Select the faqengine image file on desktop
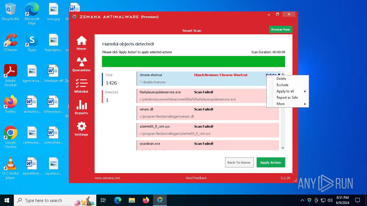This screenshot has height=206, width=367. coord(53,43)
